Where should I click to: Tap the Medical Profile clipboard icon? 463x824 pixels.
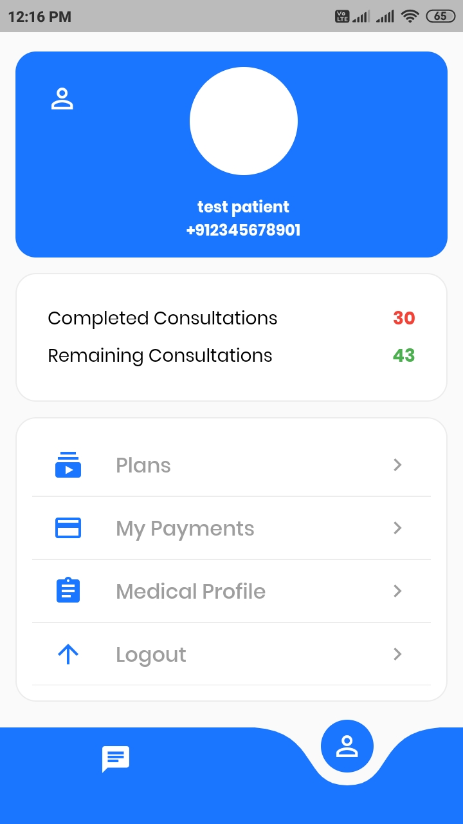coord(68,590)
